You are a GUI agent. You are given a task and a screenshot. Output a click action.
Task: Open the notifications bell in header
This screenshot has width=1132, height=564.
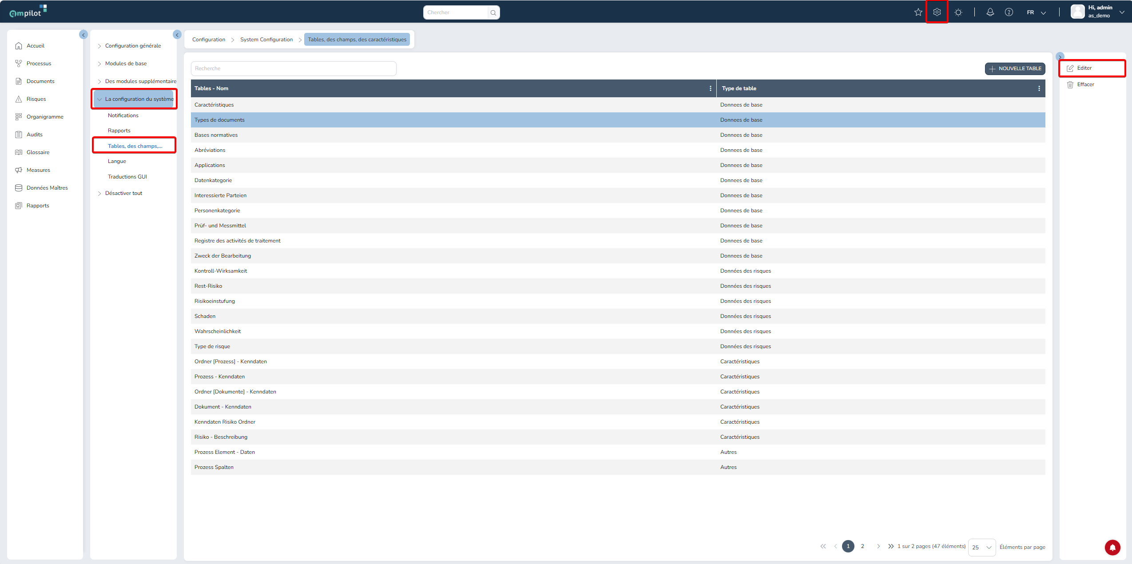pyautogui.click(x=990, y=12)
